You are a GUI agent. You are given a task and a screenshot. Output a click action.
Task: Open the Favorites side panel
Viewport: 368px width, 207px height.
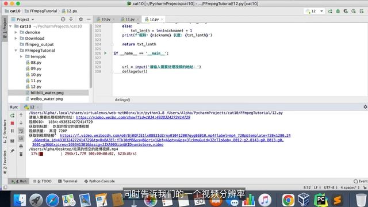click(x=5, y=162)
